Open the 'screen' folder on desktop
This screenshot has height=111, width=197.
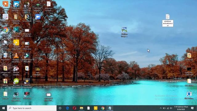(5, 95)
